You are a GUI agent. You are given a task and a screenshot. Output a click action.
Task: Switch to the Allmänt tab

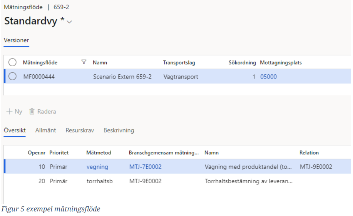pos(45,130)
